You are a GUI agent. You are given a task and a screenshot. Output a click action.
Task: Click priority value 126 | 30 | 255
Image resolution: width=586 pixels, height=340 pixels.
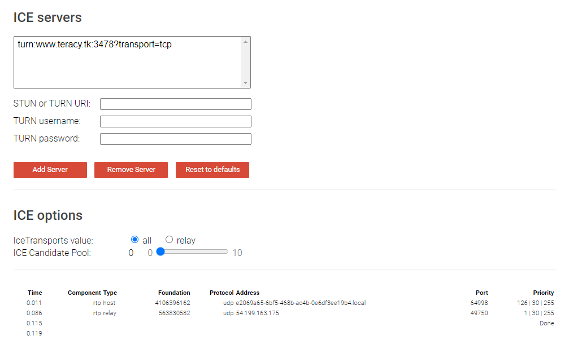point(536,303)
